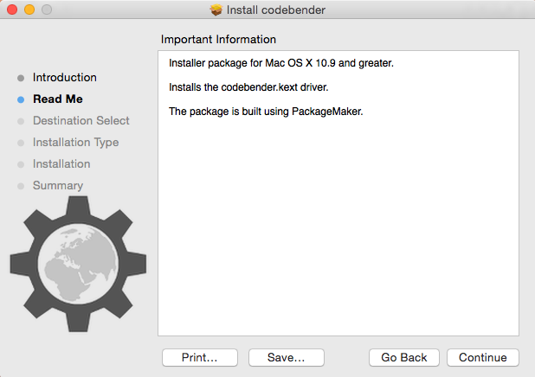535x377 pixels.
Task: Print the read me text
Action: point(200,357)
